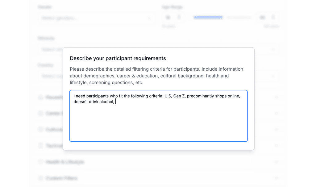This screenshot has width=316, height=187.
Task: Click the Household section icon
Action: (x=40, y=97)
